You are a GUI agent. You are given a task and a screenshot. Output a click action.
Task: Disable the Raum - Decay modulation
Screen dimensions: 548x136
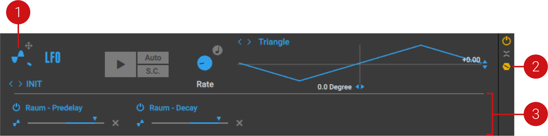pos(140,108)
